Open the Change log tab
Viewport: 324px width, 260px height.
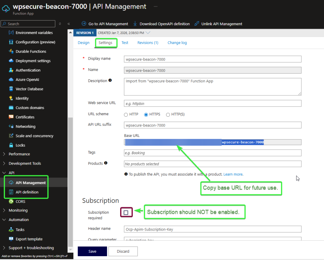(x=177, y=43)
